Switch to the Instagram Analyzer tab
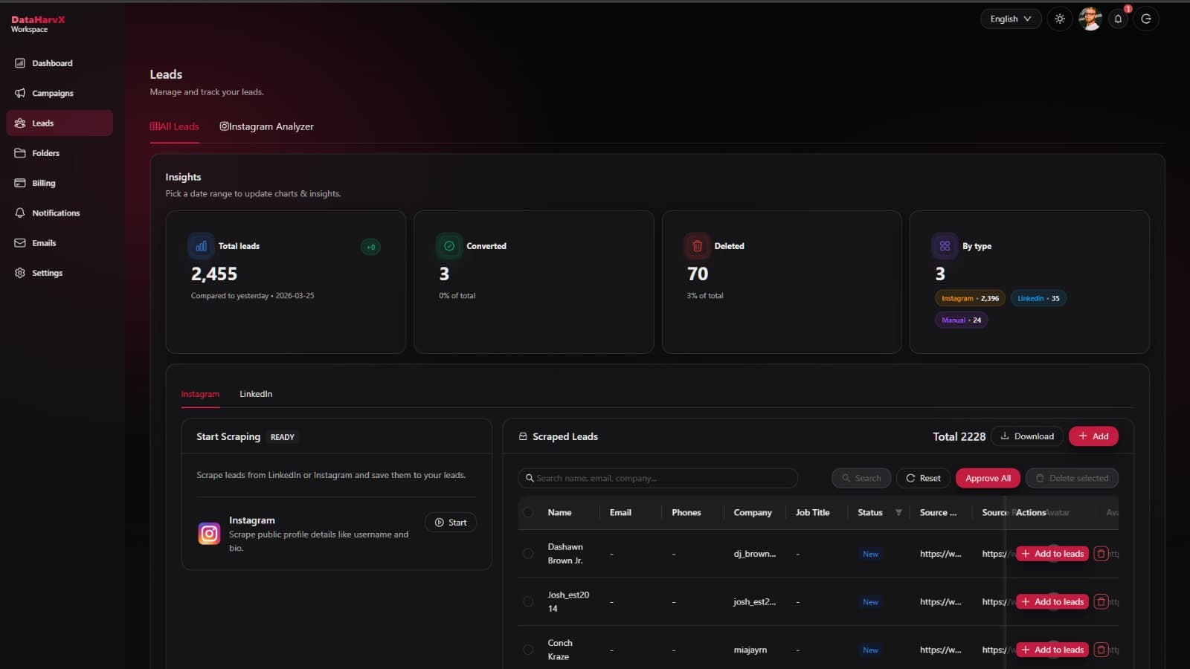This screenshot has width=1190, height=669. [x=267, y=127]
